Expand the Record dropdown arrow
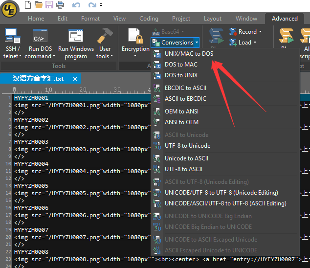Viewport: 310px width, 268px height. pos(261,32)
